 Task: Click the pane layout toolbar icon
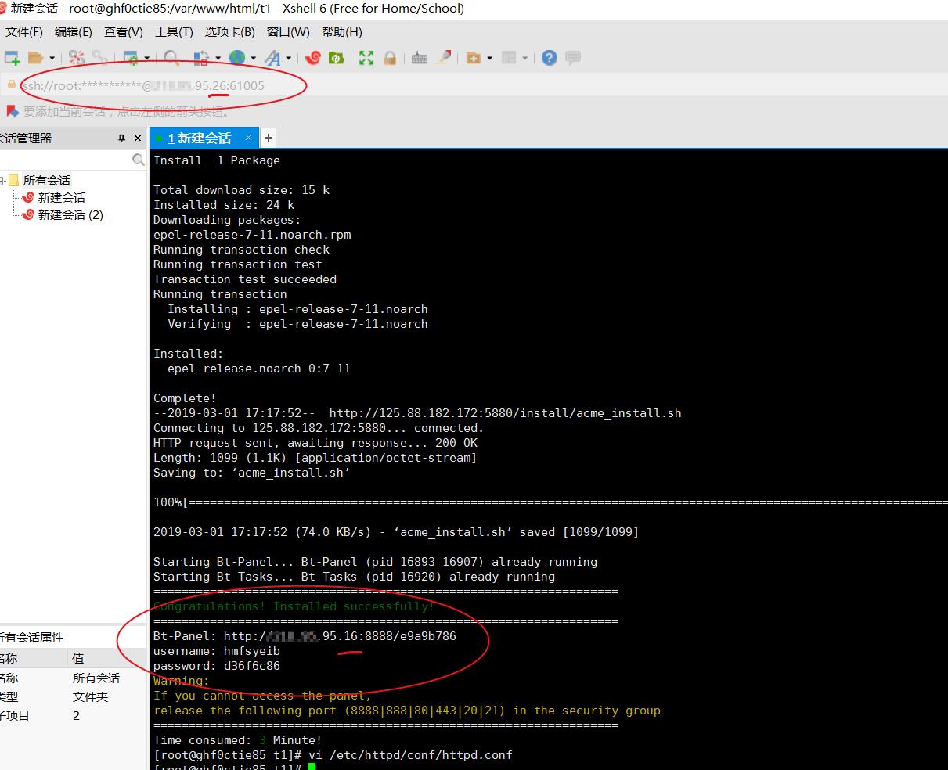point(509,58)
